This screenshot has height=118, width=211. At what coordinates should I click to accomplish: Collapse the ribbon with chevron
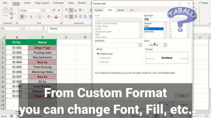click(210, 23)
